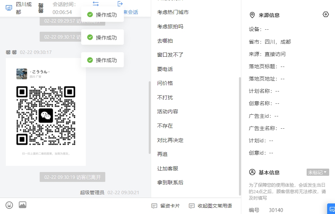The width and height of the screenshot is (335, 214).
Task: Select quick phrase 让加客服
Action: pyautogui.click(x=167, y=169)
